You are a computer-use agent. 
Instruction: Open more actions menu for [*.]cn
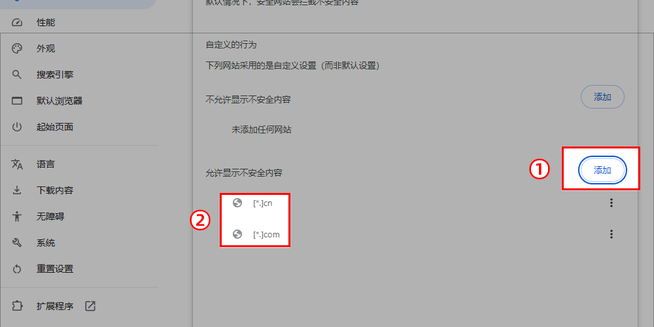coord(611,203)
